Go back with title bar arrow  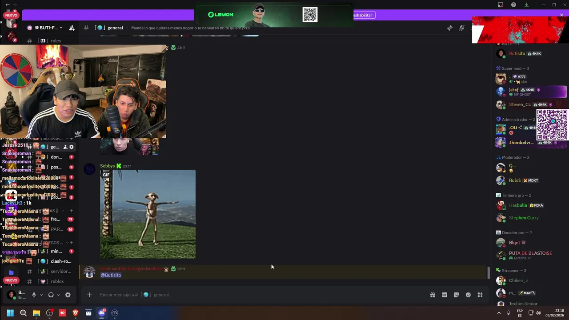click(x=7, y=4)
